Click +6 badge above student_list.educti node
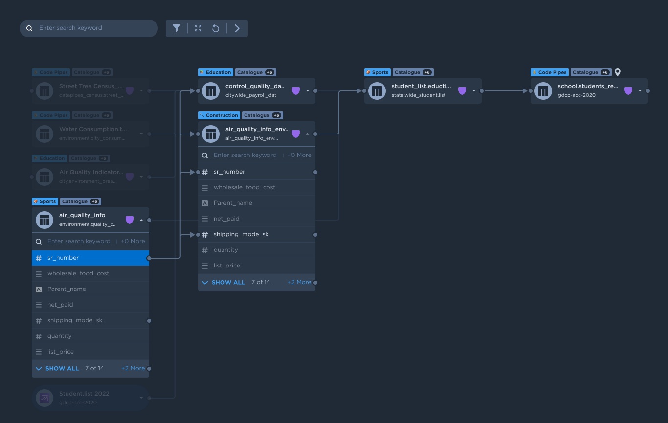 (427, 72)
